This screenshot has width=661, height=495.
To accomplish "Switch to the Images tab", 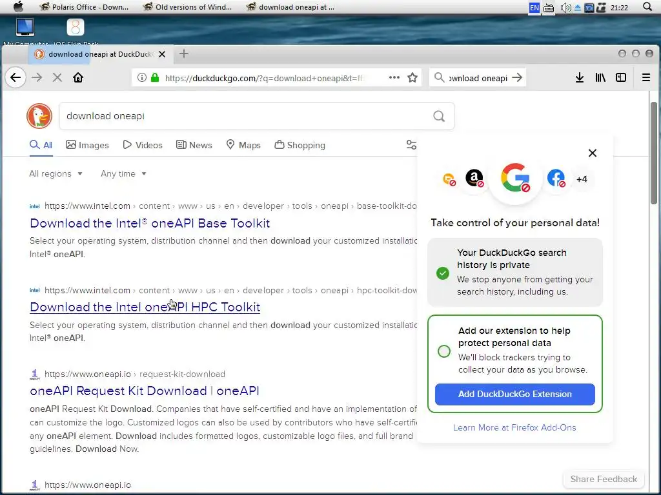I will tap(87, 145).
